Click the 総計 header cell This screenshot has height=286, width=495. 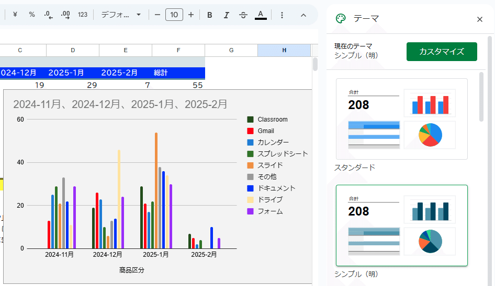pyautogui.click(x=178, y=73)
